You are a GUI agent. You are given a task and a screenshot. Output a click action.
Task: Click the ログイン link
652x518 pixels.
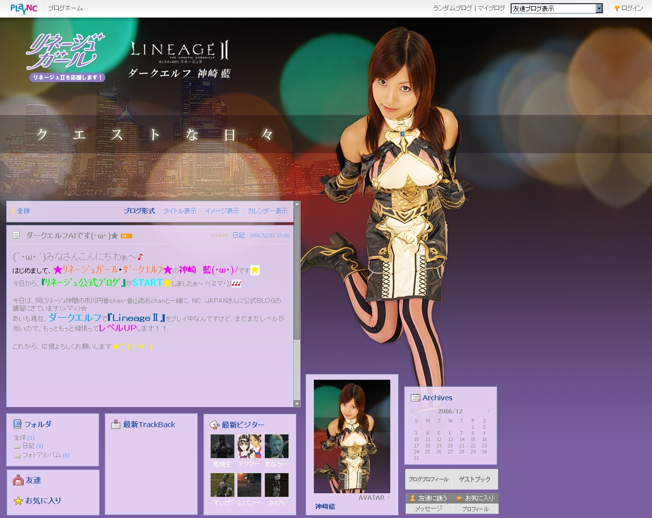tap(632, 8)
